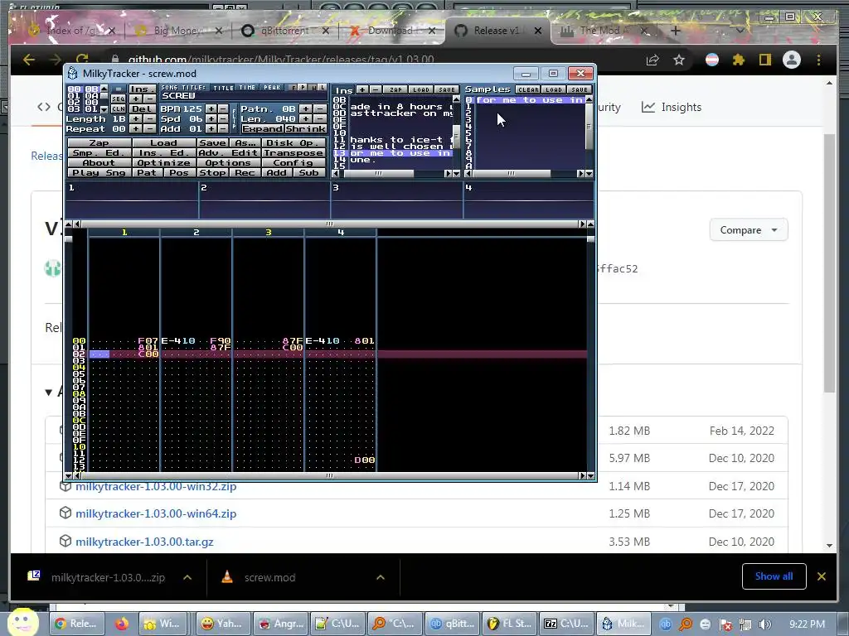This screenshot has height=636, width=849.
Task: Click the channel 3 header in the pattern editor
Action: point(268,233)
